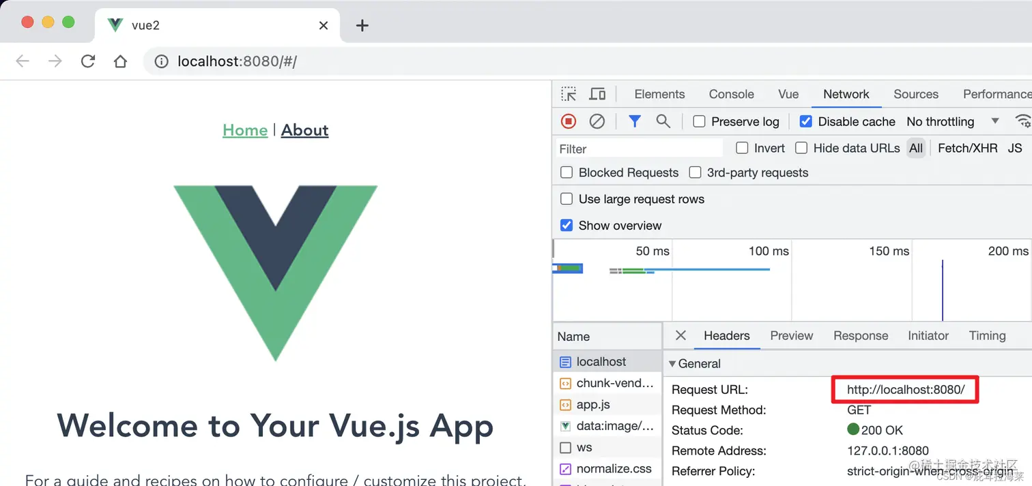Tick the Invert filter checkbox

click(x=742, y=148)
